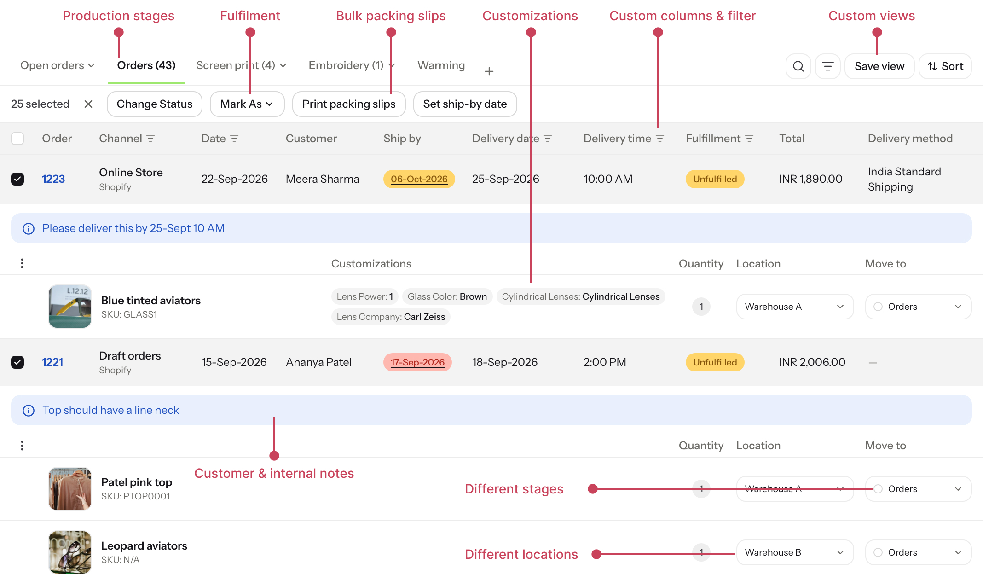The height and width of the screenshot is (580, 983).
Task: Toggle the select-all orders checkbox
Action: [17, 139]
